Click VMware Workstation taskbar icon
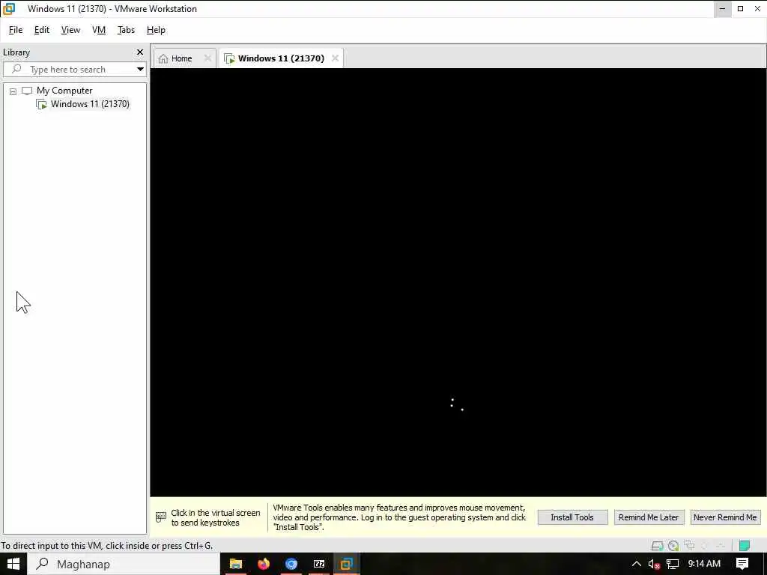 coord(347,564)
